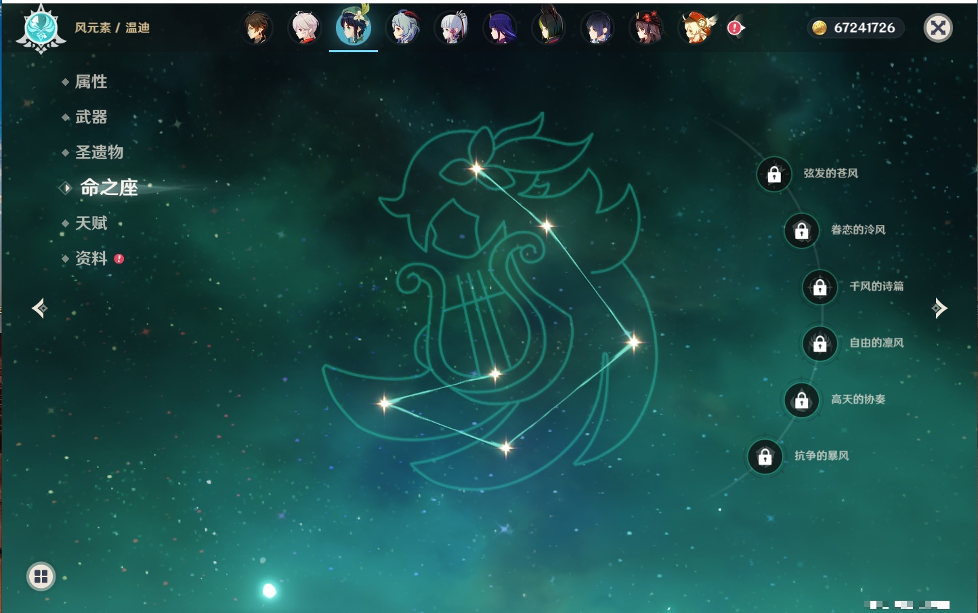
Task: Select Raiden Shogun's purple-haired avatar
Action: point(501,28)
